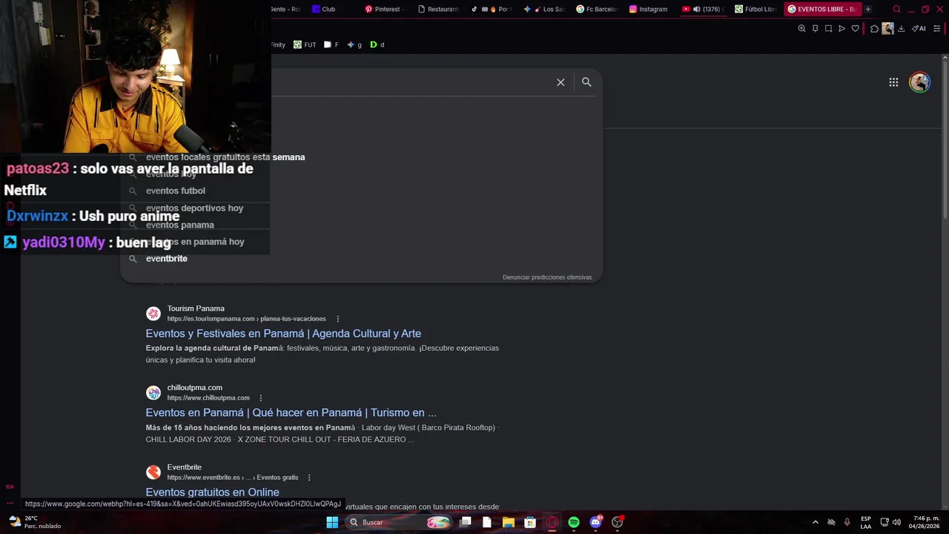Click the tab search icon in title bar

tap(896, 9)
